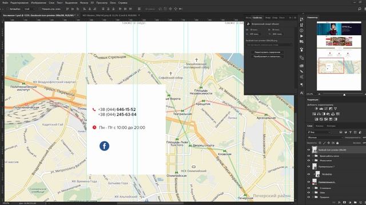The image size is (366, 205).
Task: Click Navigator zoom out small mountain icon
Action: tap(319, 94)
